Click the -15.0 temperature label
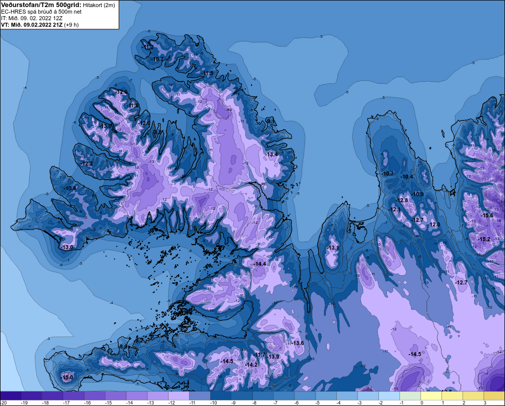The height and width of the screenshot is (406, 505). tap(67, 377)
